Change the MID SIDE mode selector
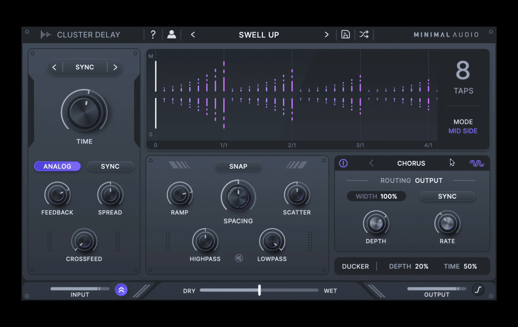This screenshot has height=327, width=518. click(x=463, y=131)
